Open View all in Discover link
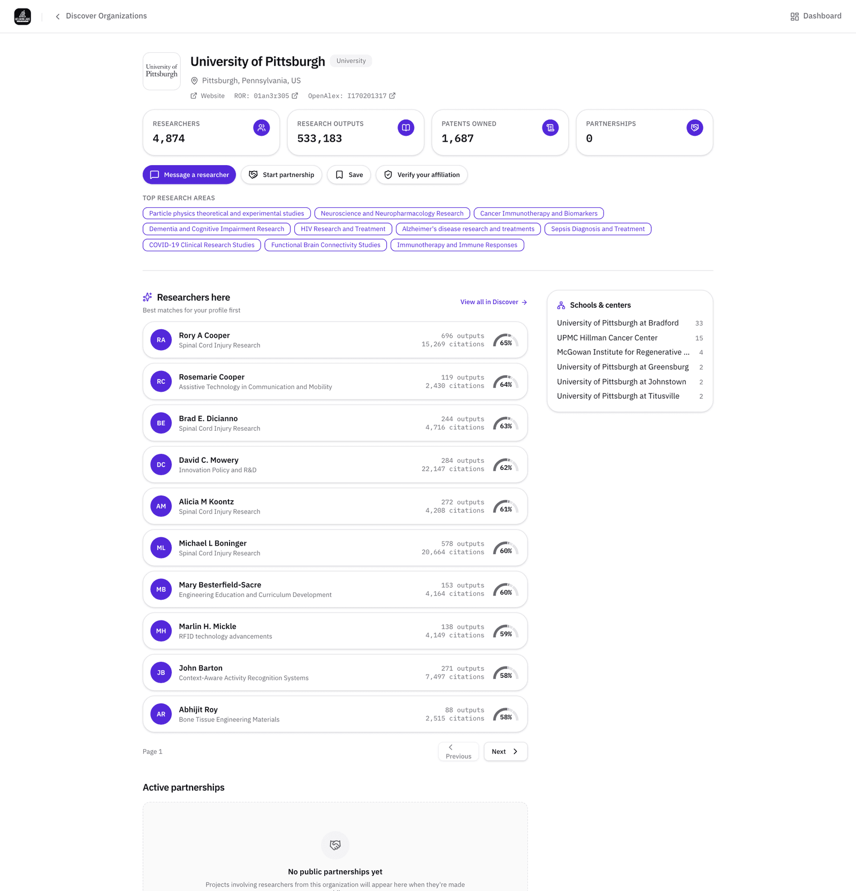856x891 pixels. [494, 302]
